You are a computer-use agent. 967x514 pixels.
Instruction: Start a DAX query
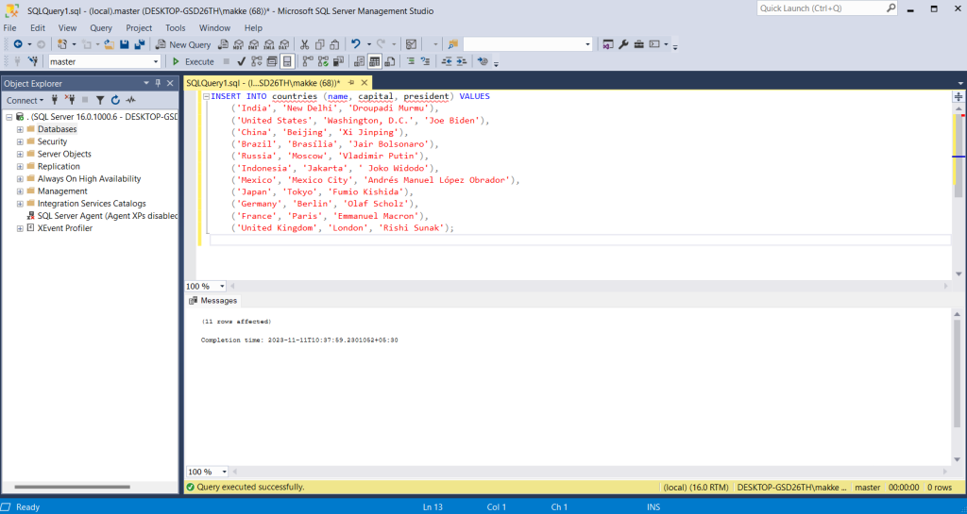coord(283,44)
